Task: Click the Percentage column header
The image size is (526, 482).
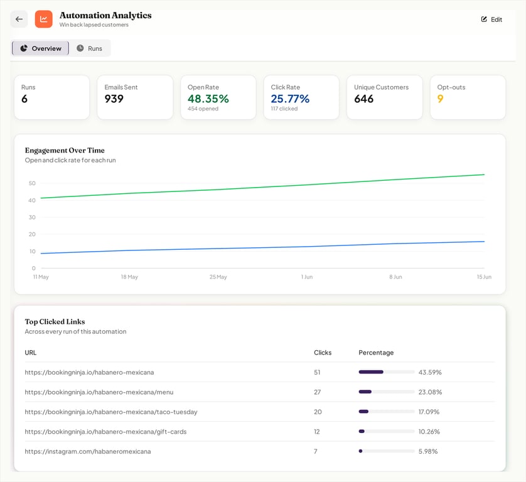Action: tap(376, 353)
